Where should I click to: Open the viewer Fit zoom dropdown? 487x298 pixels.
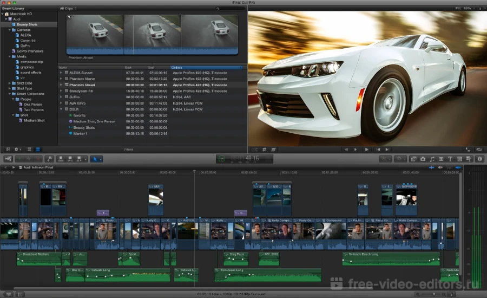[x=465, y=9]
